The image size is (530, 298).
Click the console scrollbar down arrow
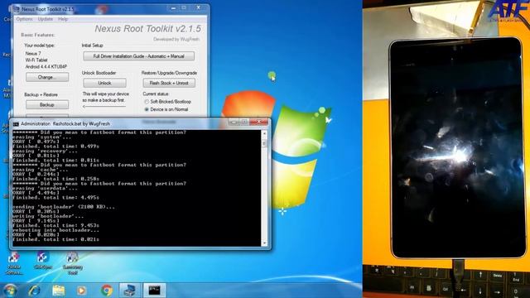pyautogui.click(x=264, y=243)
